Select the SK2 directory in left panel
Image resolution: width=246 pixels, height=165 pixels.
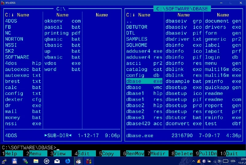pyautogui.click(x=23, y=51)
